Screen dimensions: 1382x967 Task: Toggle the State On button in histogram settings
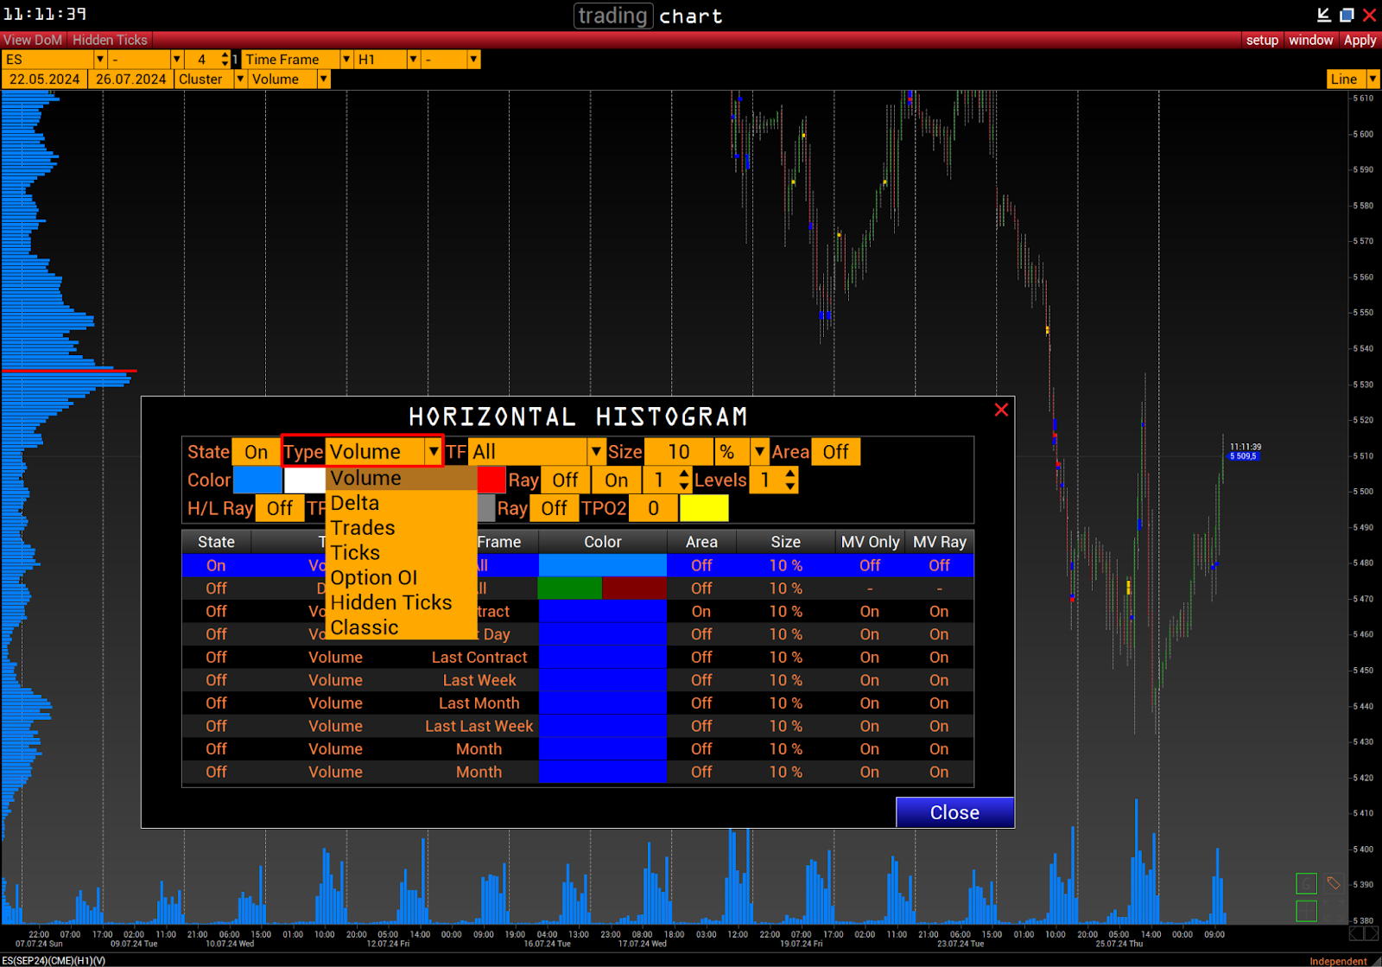(256, 452)
